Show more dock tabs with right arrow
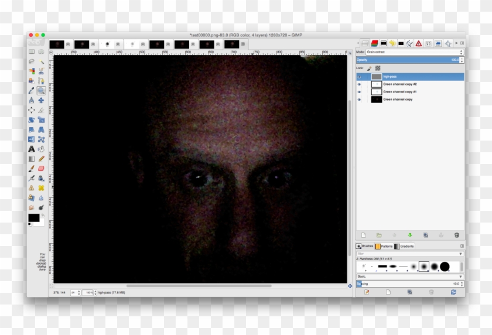This screenshot has width=492, height=335. click(x=456, y=43)
